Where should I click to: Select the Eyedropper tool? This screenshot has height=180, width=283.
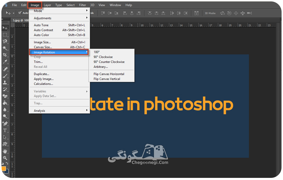[x=5, y=62]
